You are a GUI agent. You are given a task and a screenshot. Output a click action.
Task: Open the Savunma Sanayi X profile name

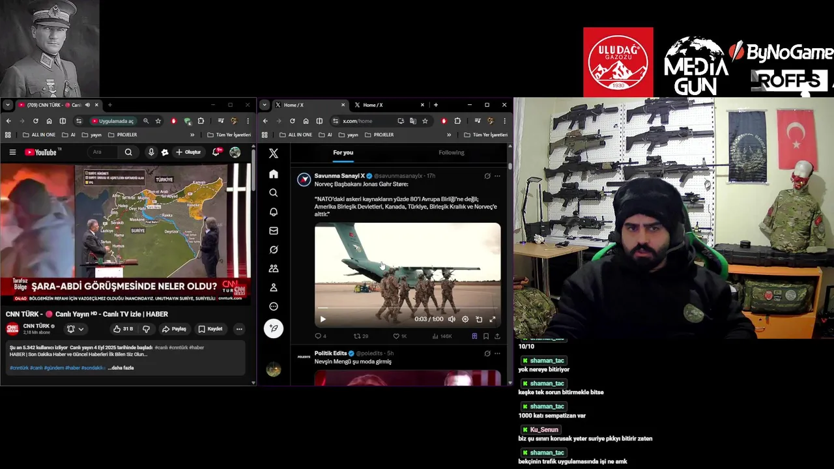tap(339, 176)
